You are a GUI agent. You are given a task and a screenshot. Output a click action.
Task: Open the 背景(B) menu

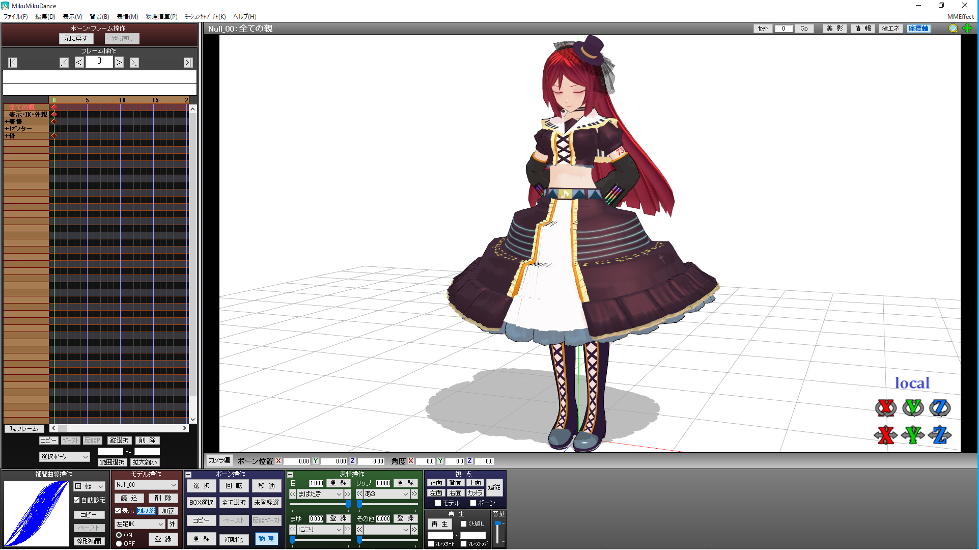99,16
